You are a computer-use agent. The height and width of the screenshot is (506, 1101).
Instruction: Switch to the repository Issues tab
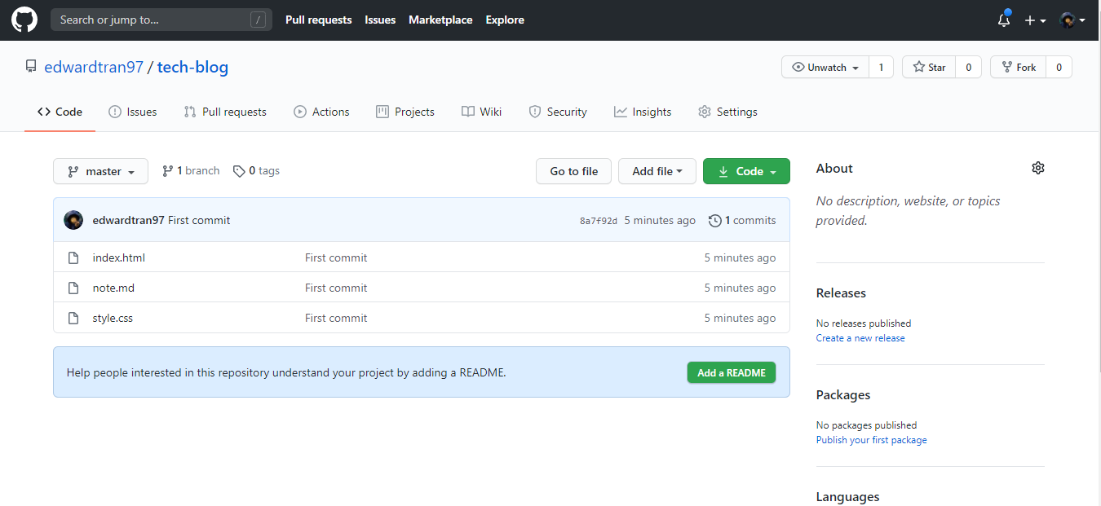click(133, 112)
